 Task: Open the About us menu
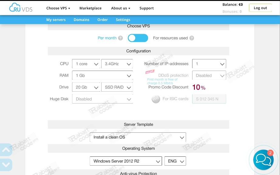coord(121,8)
